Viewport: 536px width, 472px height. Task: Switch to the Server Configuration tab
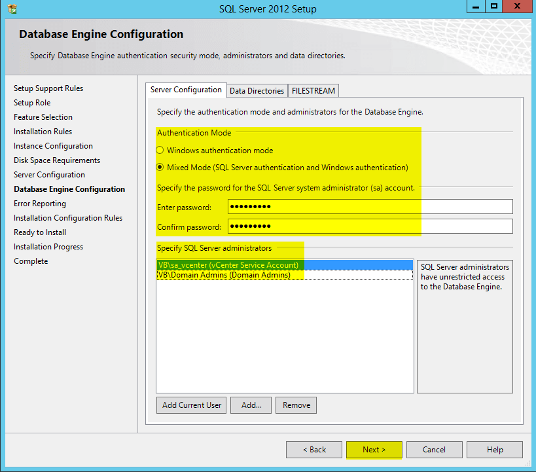pos(186,90)
